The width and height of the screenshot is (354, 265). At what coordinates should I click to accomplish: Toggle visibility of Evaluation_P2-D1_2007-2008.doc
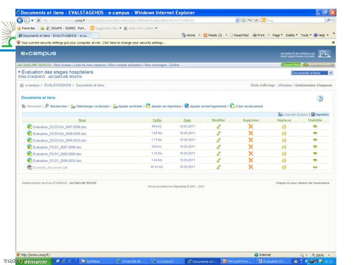[x=315, y=147]
